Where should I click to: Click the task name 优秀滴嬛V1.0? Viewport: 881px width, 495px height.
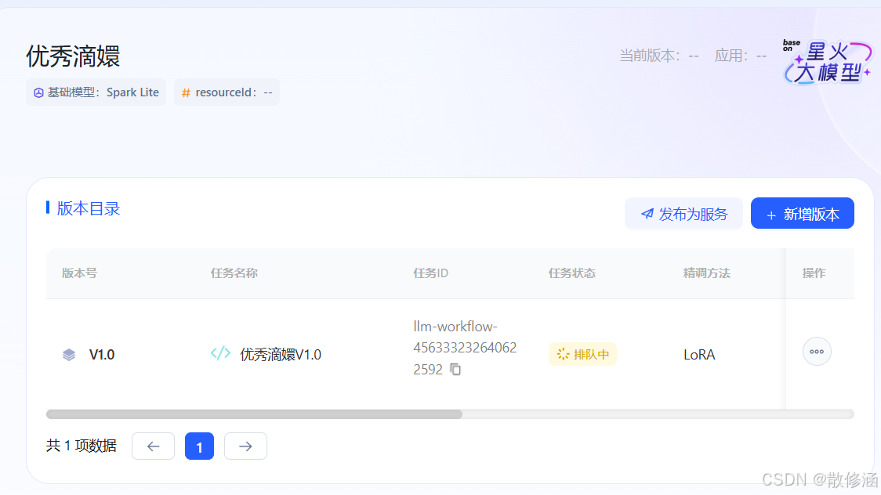pos(281,355)
